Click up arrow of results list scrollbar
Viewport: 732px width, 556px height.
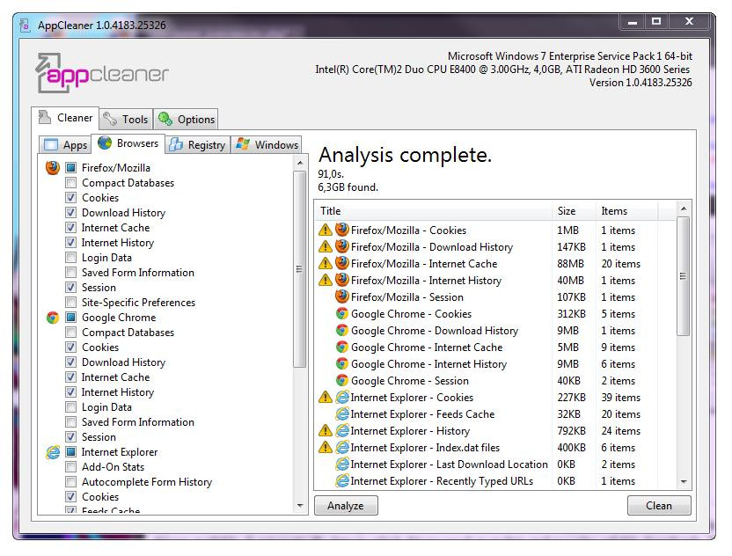click(x=684, y=208)
